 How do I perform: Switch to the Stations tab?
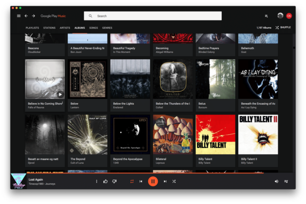[49, 28]
